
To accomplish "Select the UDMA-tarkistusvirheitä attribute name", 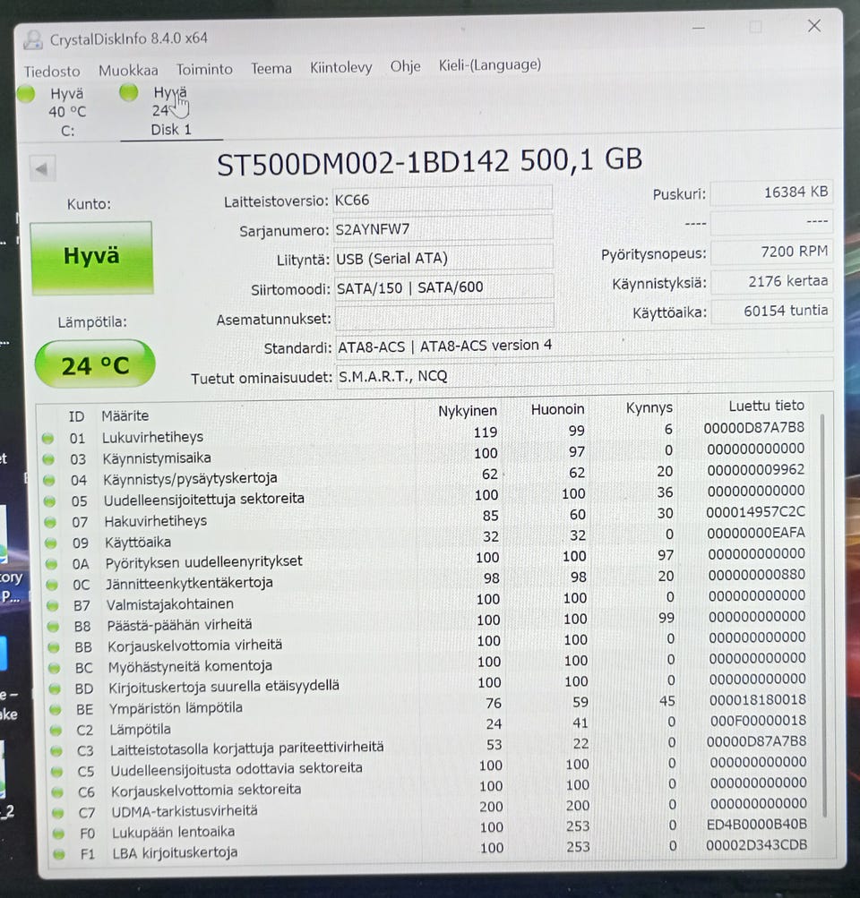I will pyautogui.click(x=185, y=811).
